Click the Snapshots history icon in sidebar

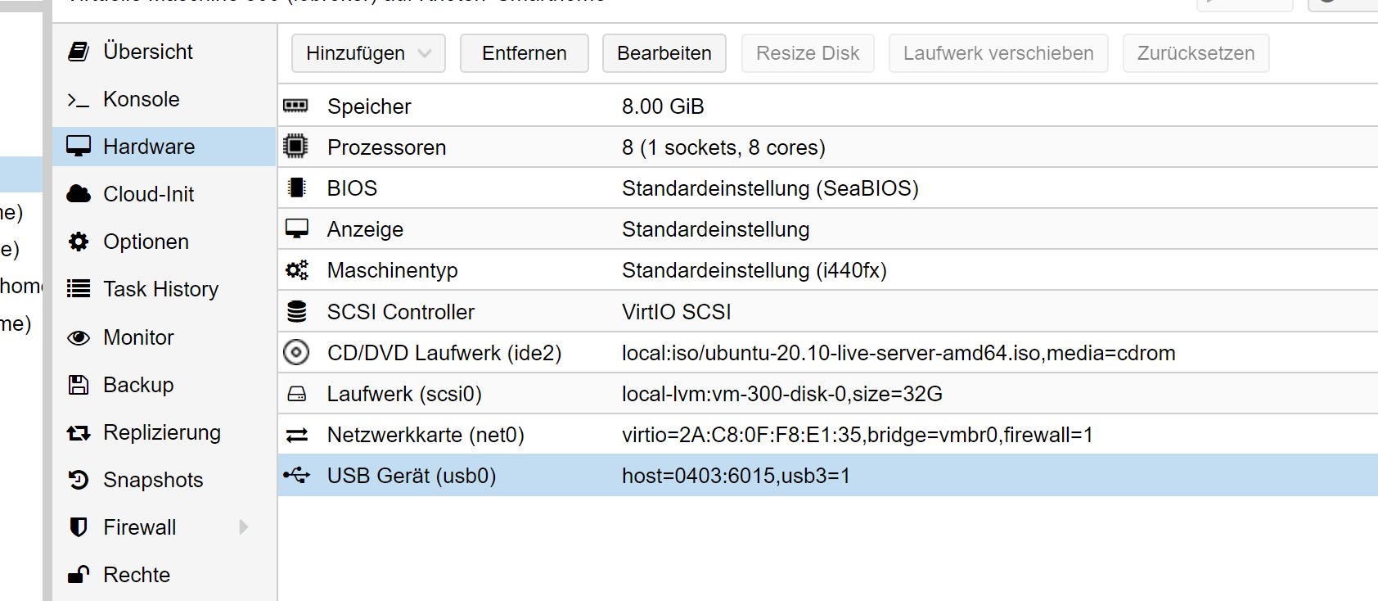click(79, 480)
